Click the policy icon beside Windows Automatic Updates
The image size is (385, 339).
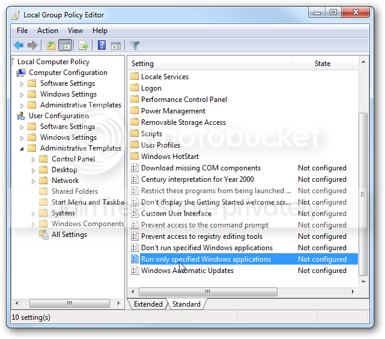point(135,271)
